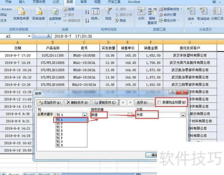This screenshot has height=175, width=224.
Task: Click the sort dialog help button
Action: coord(172,92)
